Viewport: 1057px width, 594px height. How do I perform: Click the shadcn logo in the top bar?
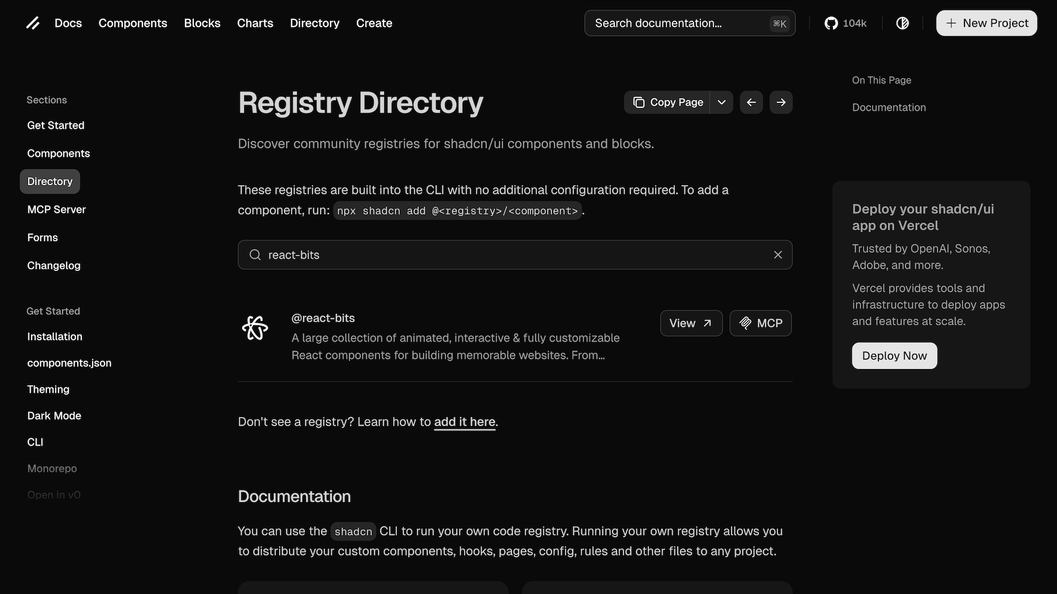33,23
